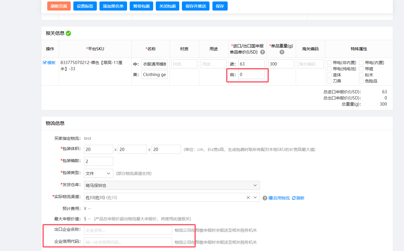Open the 启用物流 list link

click(x=279, y=198)
